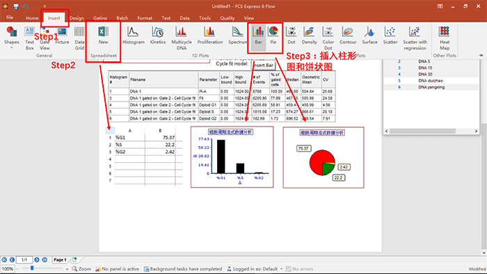Switch to the Format ribbon tab
The height and width of the screenshot is (274, 487).
[145, 18]
